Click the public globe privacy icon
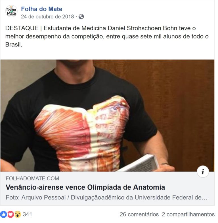The height and width of the screenshot is (223, 218). 81,17
